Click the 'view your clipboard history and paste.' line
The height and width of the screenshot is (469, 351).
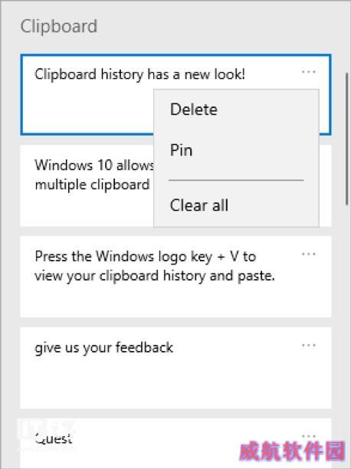[x=155, y=276]
